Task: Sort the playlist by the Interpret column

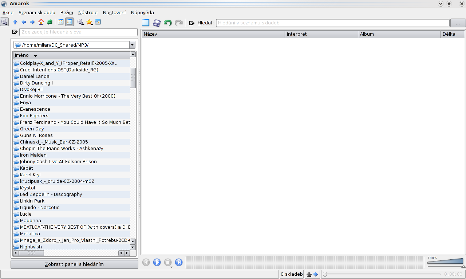Action: click(321, 34)
